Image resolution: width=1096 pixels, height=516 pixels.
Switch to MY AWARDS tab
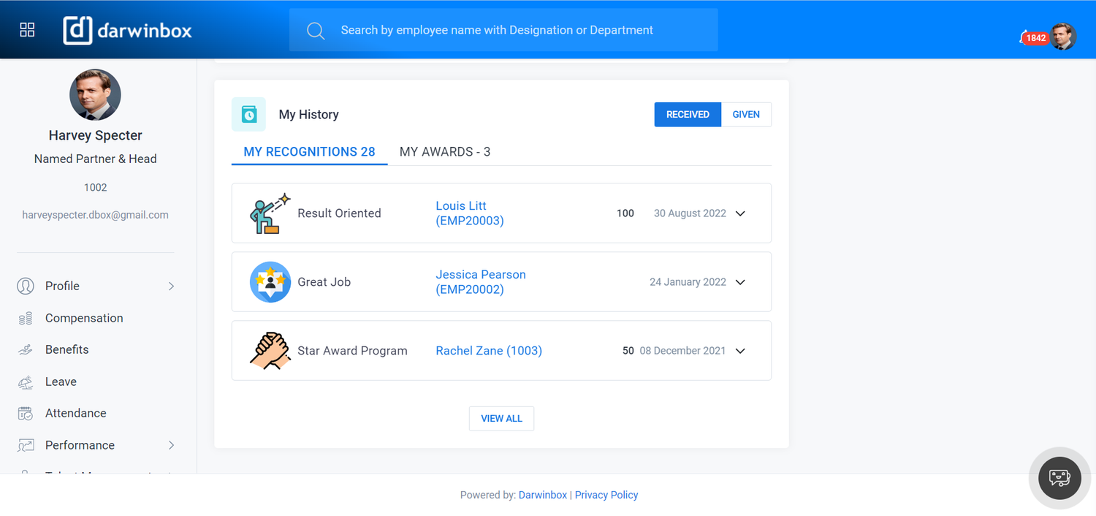(445, 151)
